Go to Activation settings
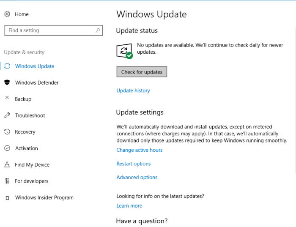296x227 pixels. pyautogui.click(x=26, y=148)
